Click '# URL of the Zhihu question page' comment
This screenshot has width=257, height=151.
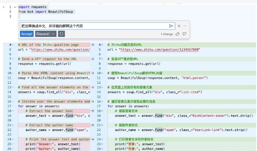click(48, 45)
